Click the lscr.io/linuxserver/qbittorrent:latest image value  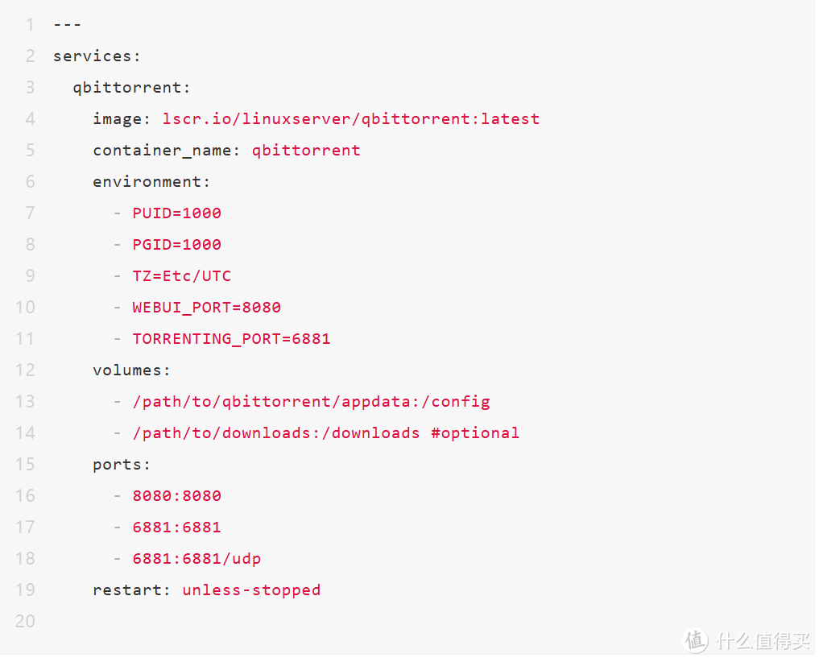click(350, 119)
